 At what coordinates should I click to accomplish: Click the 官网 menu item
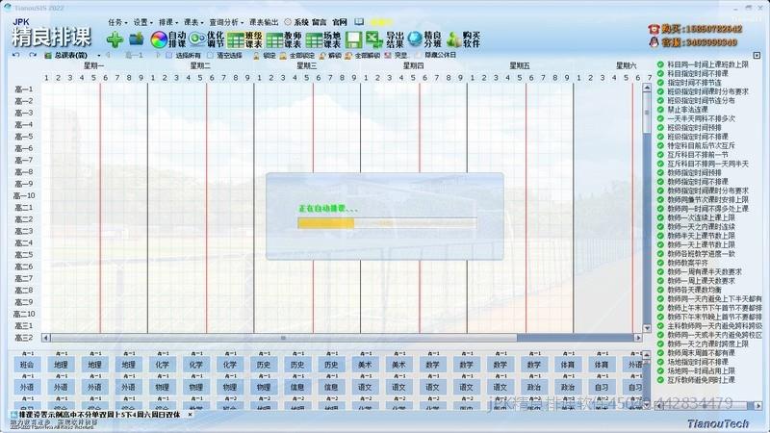pos(340,22)
